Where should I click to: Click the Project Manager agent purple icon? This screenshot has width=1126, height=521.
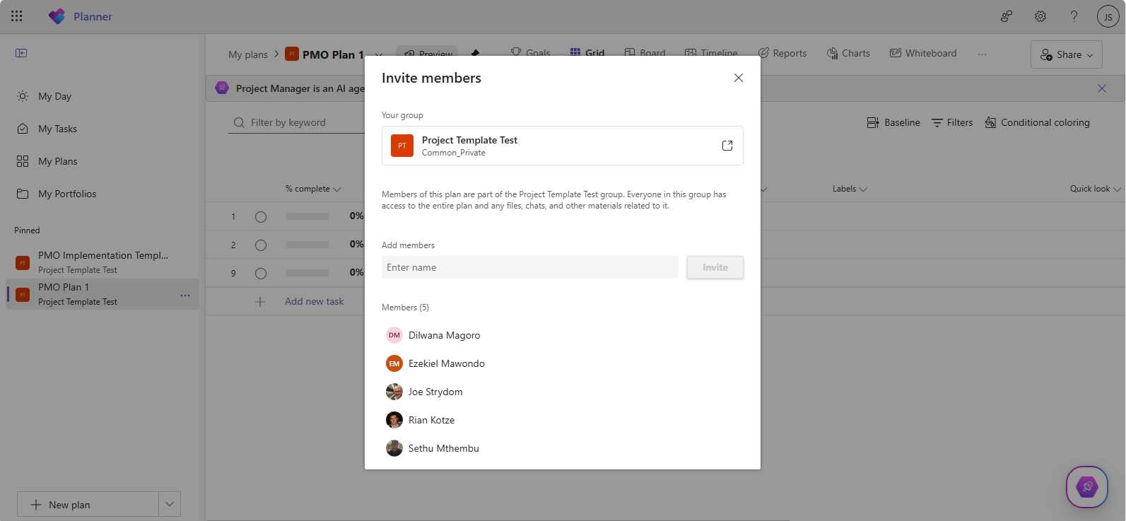pos(222,88)
